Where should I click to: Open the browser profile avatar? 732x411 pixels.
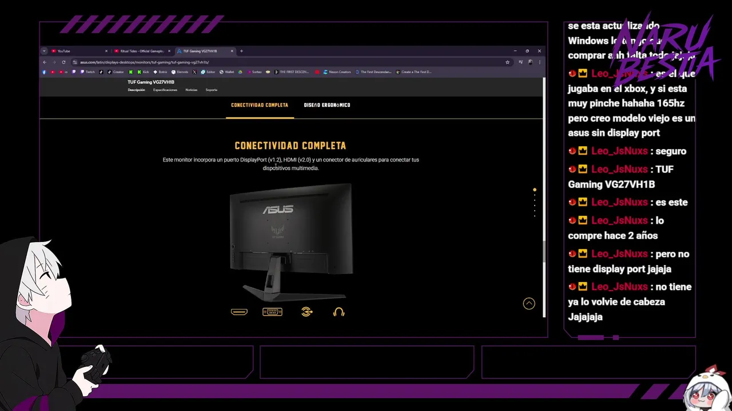click(x=530, y=62)
